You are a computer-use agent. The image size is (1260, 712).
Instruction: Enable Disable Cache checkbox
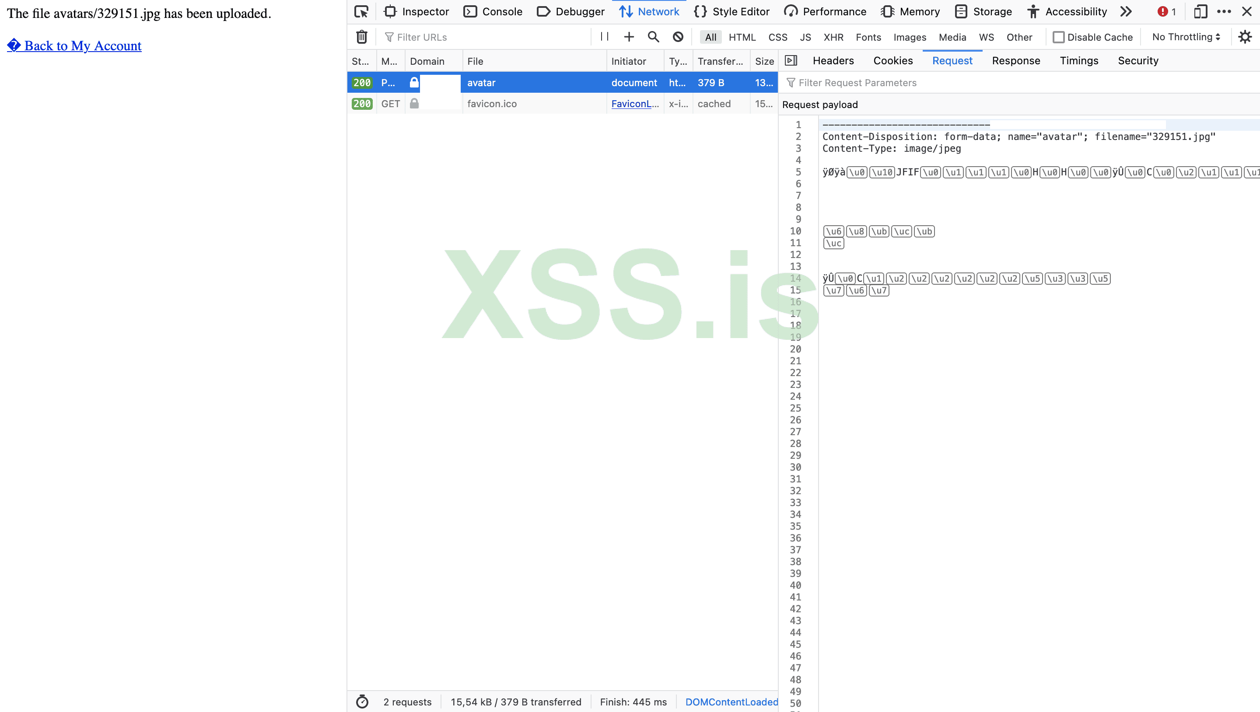1058,37
